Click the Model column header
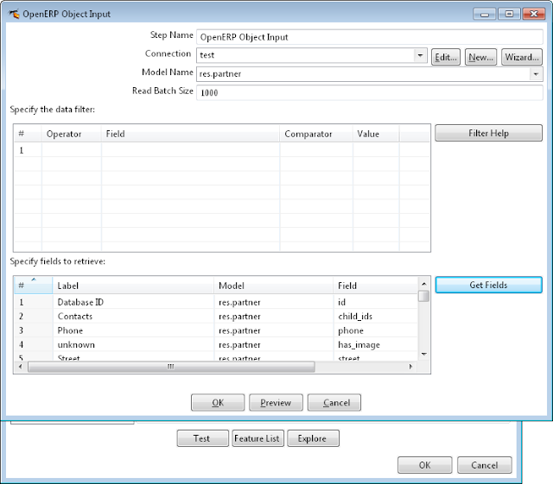The width and height of the screenshot is (553, 484). pos(274,286)
